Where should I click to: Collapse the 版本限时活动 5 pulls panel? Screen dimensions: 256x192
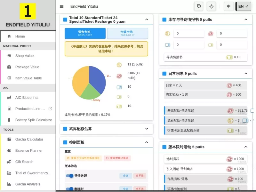(x=246, y=147)
